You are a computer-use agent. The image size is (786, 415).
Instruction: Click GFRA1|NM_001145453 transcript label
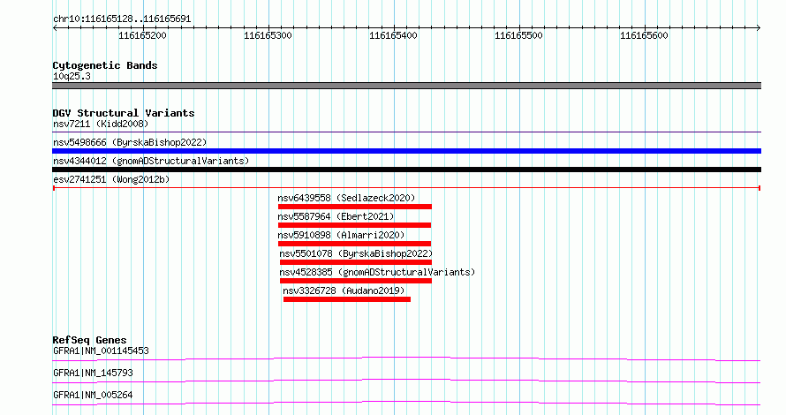tap(101, 351)
